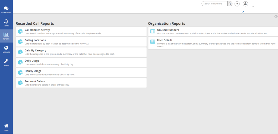Click the pie chart icon for Frequent Callers
Viewport: 278px width, 134px height.
[20, 83]
